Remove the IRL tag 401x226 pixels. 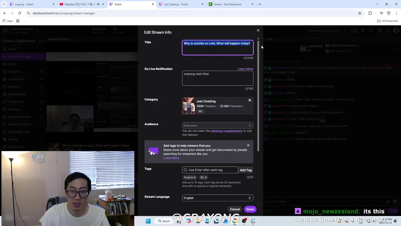click(x=206, y=177)
